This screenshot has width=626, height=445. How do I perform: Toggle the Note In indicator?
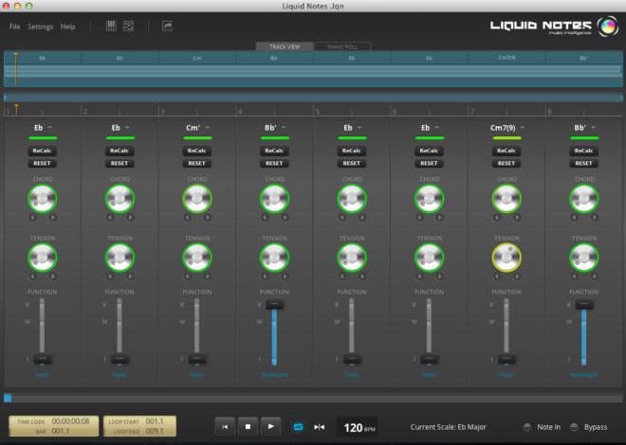tap(527, 427)
